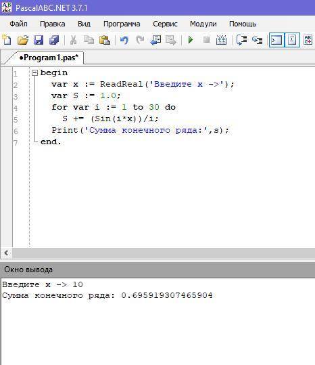Click inside code line with Print statement

(140, 130)
